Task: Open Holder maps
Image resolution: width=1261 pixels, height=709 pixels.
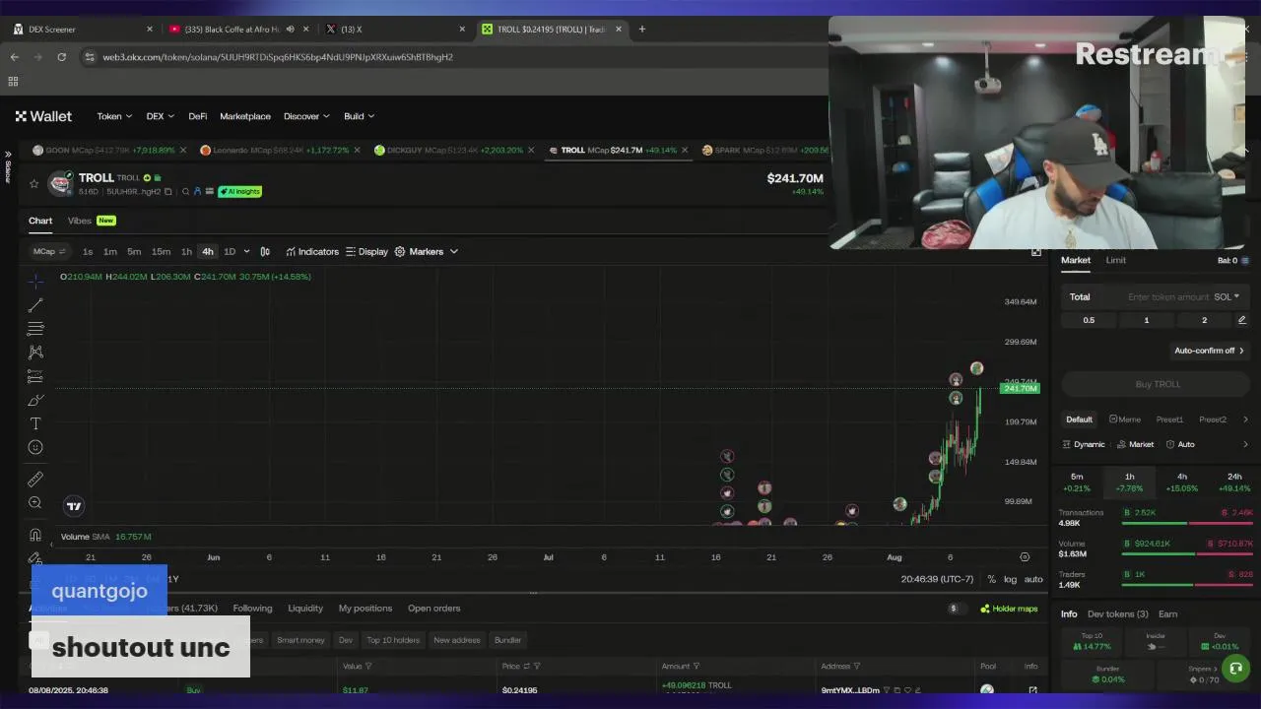Action: pos(1009,609)
